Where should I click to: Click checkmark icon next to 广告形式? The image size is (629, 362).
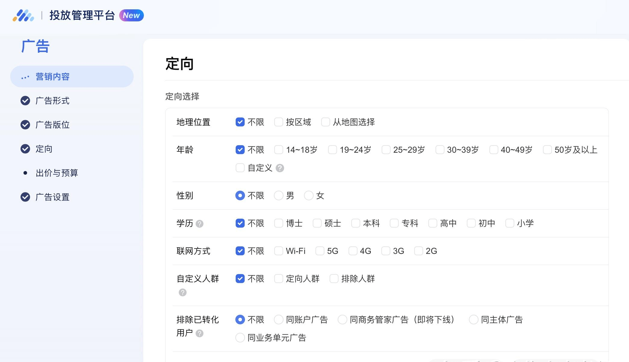(25, 101)
